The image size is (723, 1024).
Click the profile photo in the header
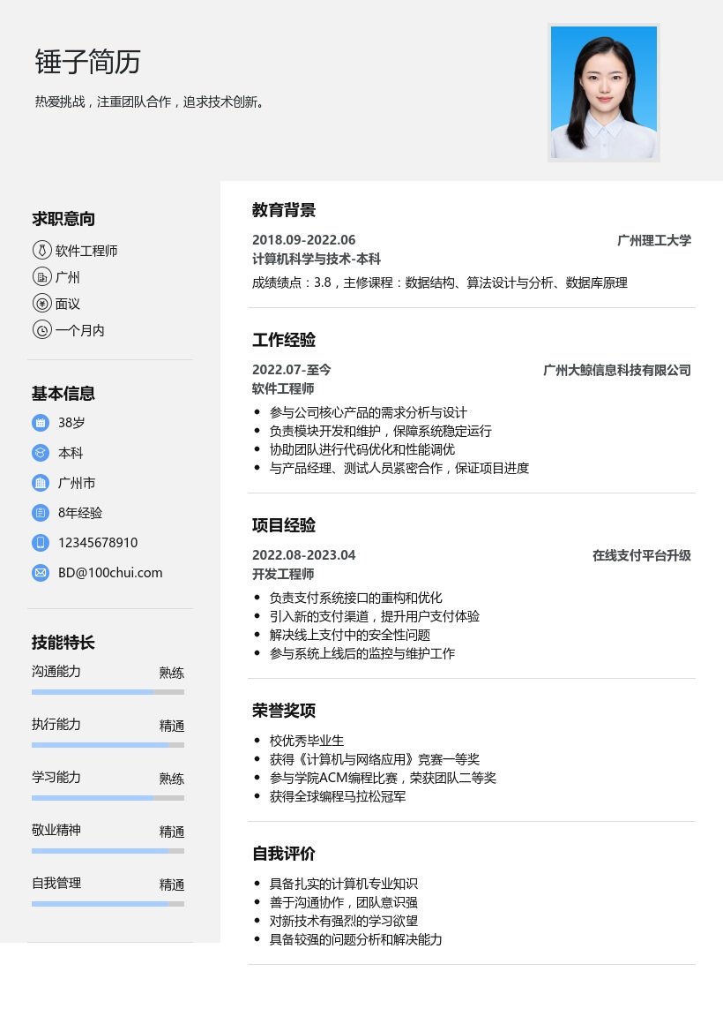(603, 93)
